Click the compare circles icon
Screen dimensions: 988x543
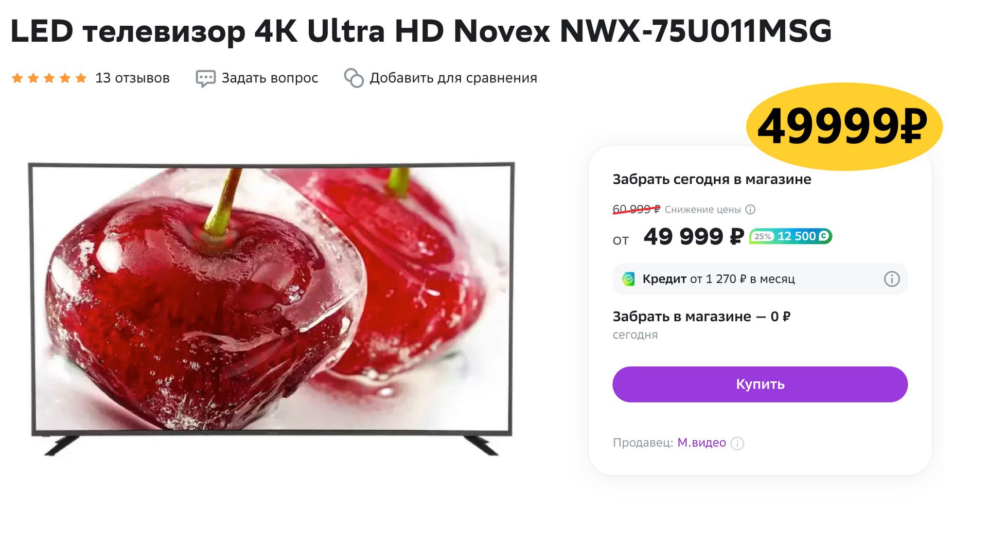coord(354,78)
